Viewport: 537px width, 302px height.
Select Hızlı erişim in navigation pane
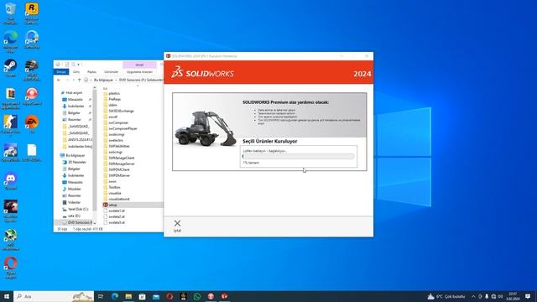74,93
